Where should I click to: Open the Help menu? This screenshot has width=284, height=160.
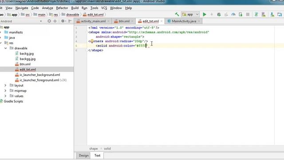click(x=128, y=8)
